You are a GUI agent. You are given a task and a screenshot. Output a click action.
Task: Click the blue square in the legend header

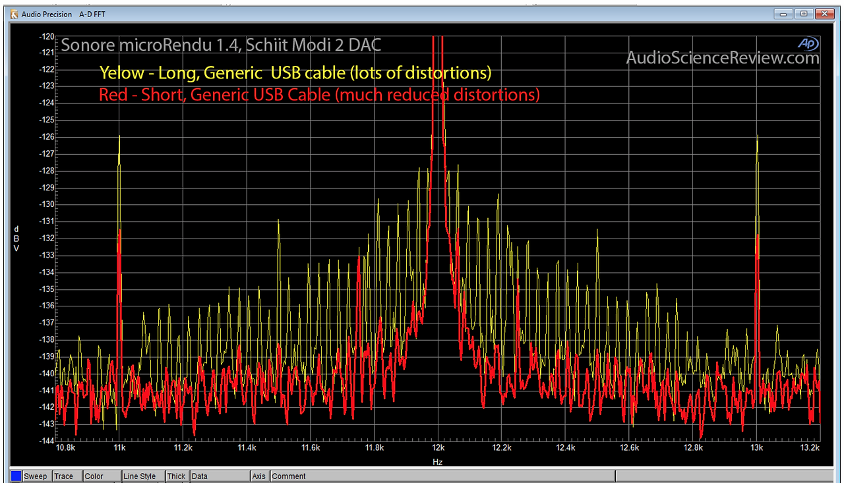pyautogui.click(x=16, y=476)
